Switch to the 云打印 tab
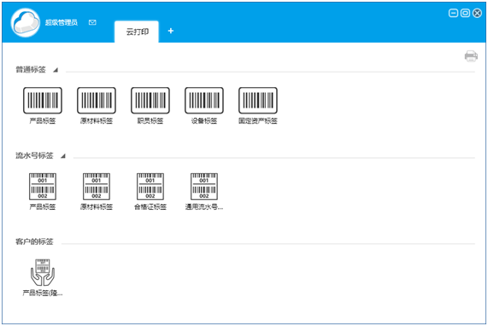Viewport: 488px width, 326px height. coord(137,32)
